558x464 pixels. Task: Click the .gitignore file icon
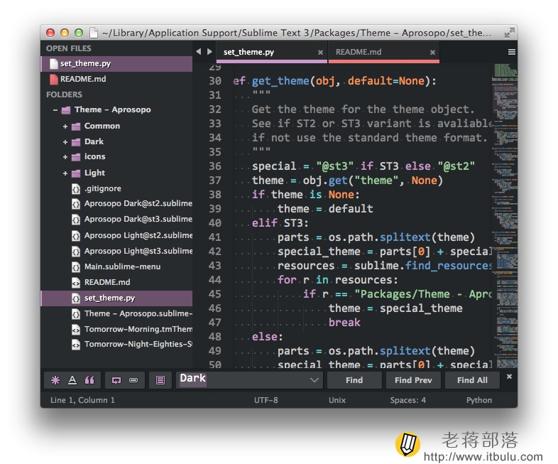[x=76, y=189]
